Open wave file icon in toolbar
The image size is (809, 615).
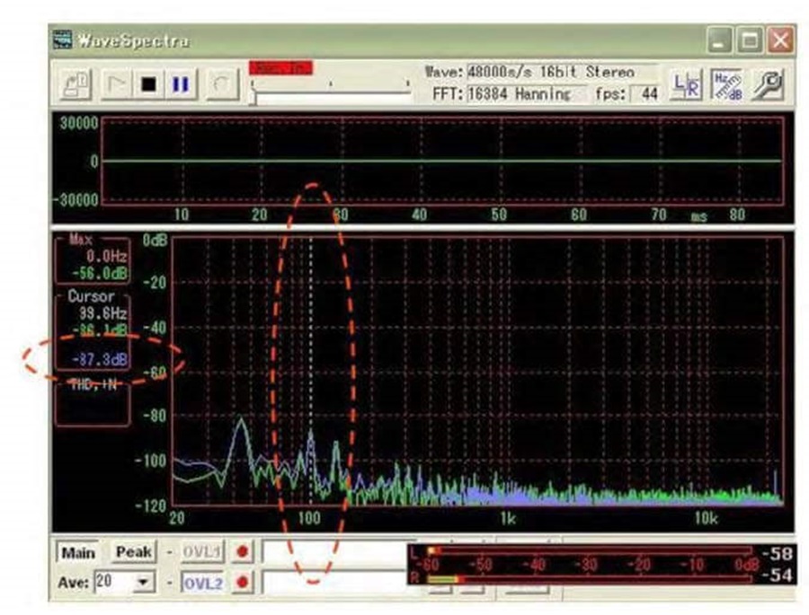76,84
